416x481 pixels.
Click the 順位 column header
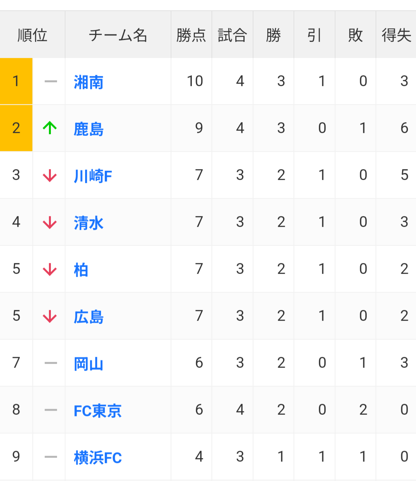click(x=32, y=35)
